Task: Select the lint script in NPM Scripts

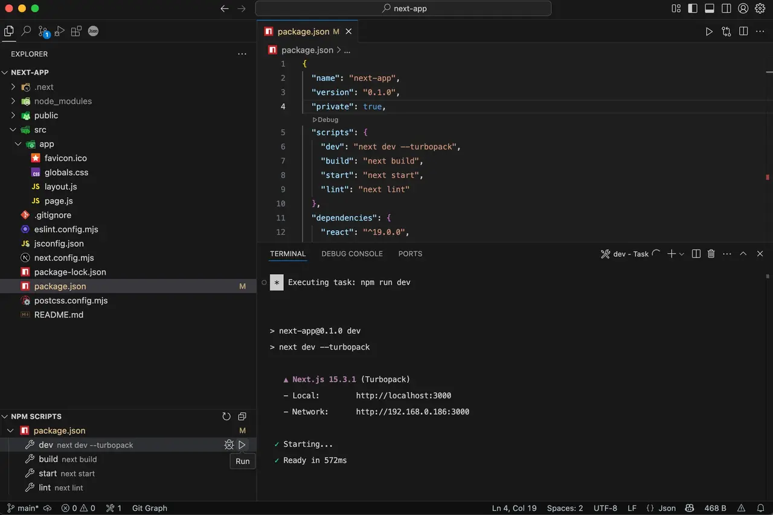Action: click(128, 488)
